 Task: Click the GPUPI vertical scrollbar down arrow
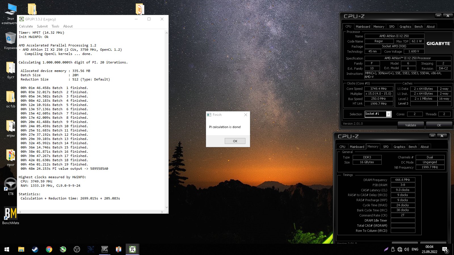coord(167,207)
